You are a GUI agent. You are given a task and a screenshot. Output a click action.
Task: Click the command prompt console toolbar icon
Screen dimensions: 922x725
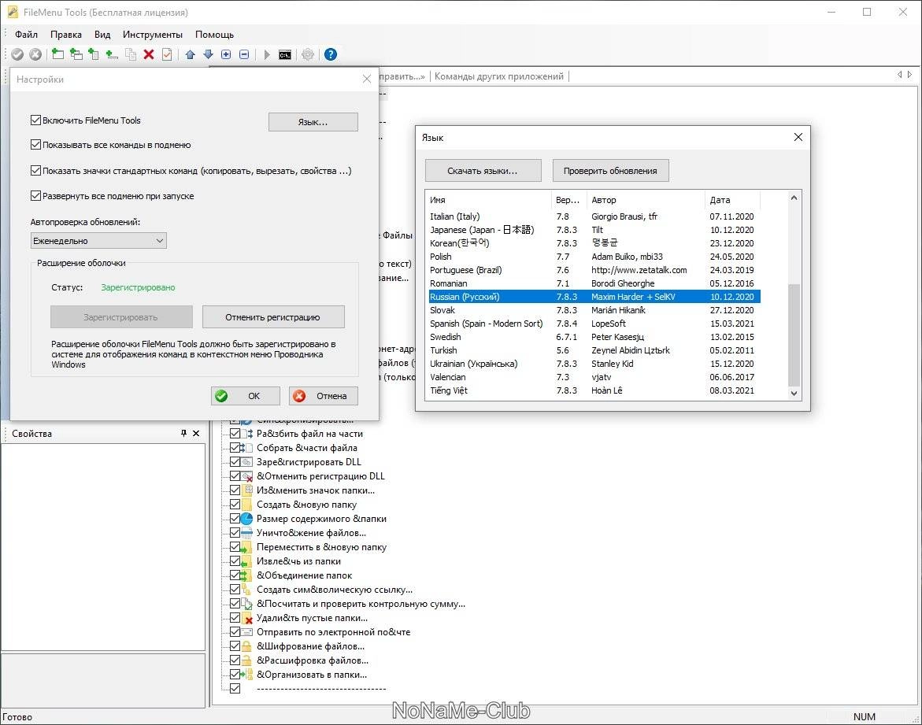pos(284,54)
